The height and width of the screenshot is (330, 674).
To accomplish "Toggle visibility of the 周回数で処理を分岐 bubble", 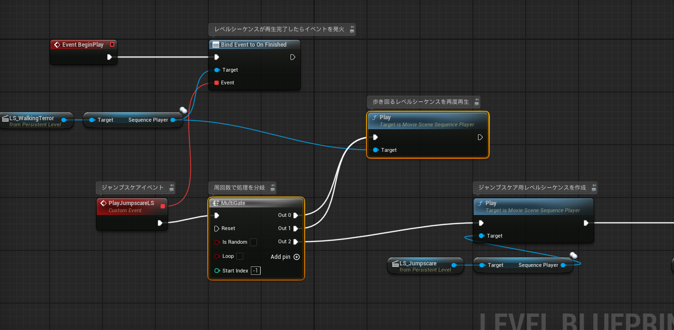I will coord(273,190).
